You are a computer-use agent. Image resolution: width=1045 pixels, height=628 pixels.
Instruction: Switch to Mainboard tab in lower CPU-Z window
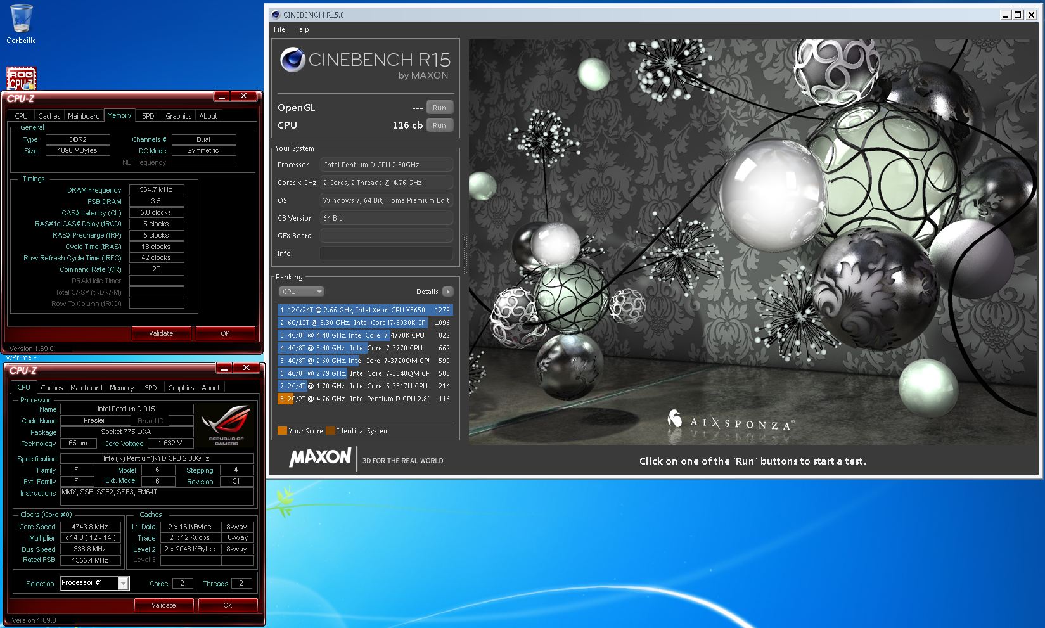[86, 388]
